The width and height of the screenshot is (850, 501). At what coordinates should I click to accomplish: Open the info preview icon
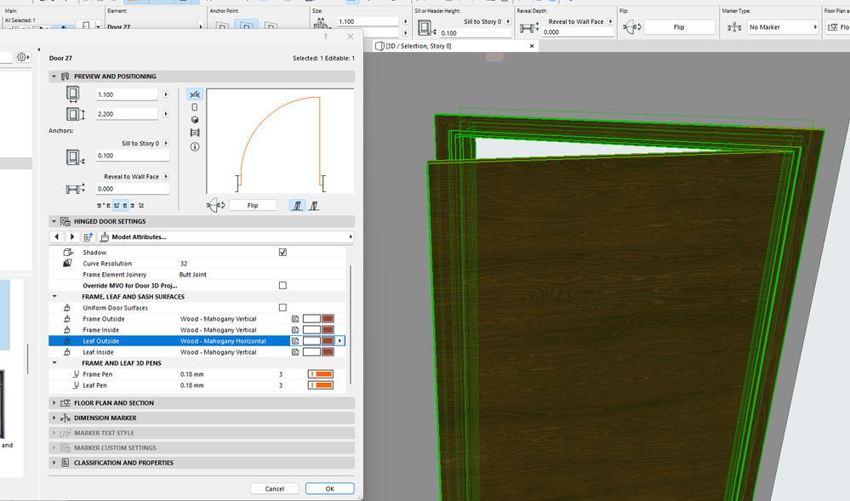(x=195, y=146)
